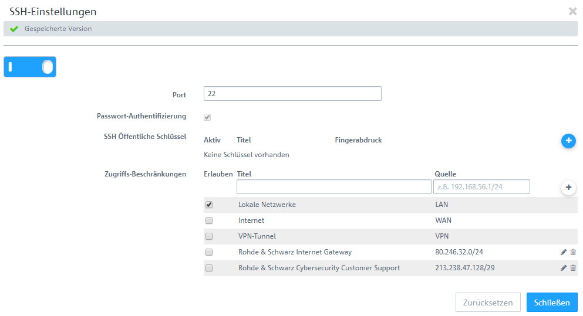Click into the Port input field
The height and width of the screenshot is (316, 583).
292,94
